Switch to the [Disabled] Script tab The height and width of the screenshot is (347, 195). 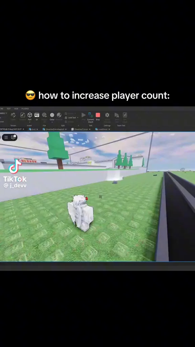tap(80, 129)
